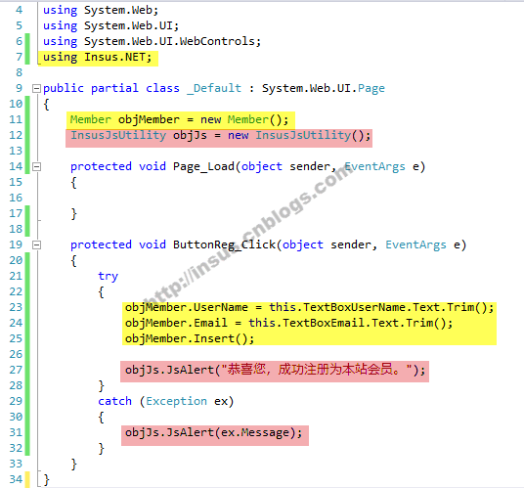
Task: Click 'using System.Web.UI;' line
Action: tap(110, 25)
